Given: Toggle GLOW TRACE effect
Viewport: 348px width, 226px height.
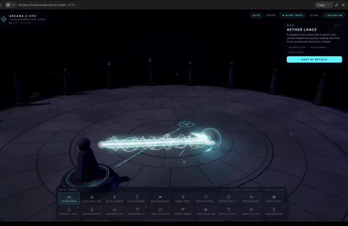Looking at the screenshot, I should [293, 15].
